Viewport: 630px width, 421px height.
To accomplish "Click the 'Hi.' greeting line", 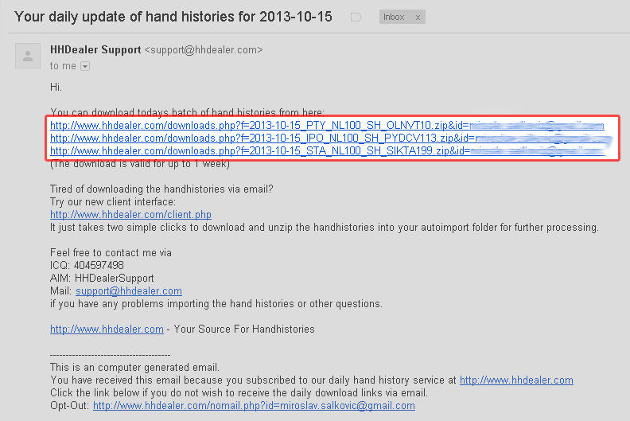I will [x=56, y=87].
